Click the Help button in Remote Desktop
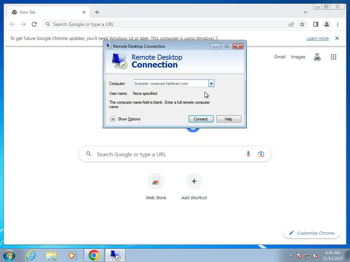 pyautogui.click(x=229, y=119)
